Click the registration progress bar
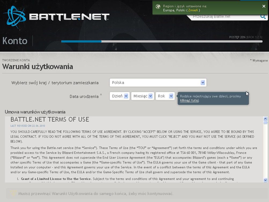Screen dimensions: 269x202 pyautogui.click(x=162, y=41)
